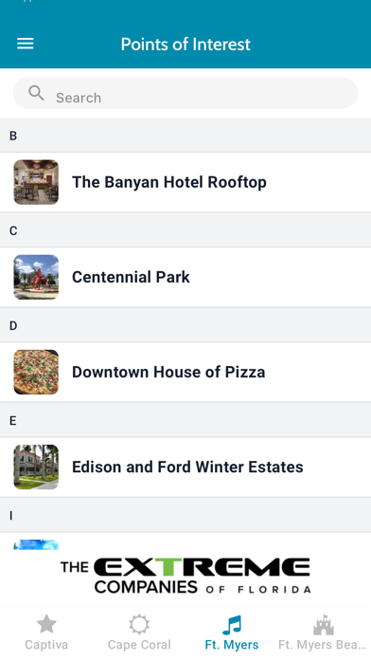This screenshot has width=371, height=660.
Task: Select the Ft. Myers music note icon
Action: coord(232,625)
